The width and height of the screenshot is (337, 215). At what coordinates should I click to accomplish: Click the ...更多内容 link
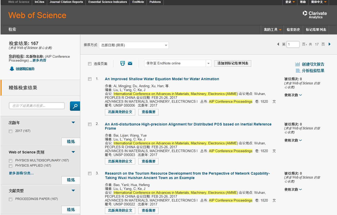[x=38, y=60]
